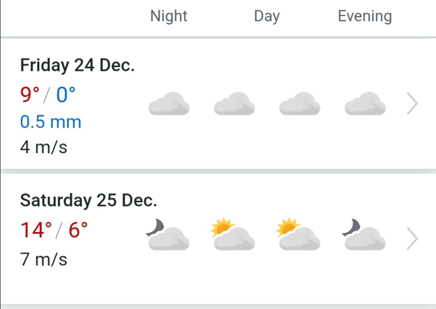436x309 pixels.
Task: Expand Friday 24 Dec. details chevron
Action: [x=412, y=104]
